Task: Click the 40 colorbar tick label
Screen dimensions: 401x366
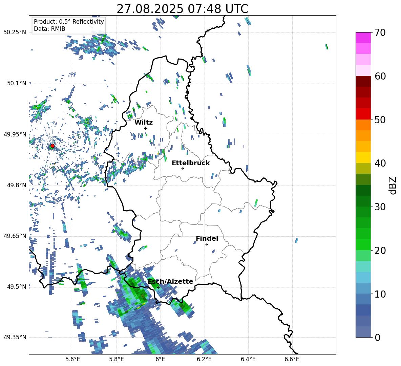Action: pyautogui.click(x=380, y=163)
